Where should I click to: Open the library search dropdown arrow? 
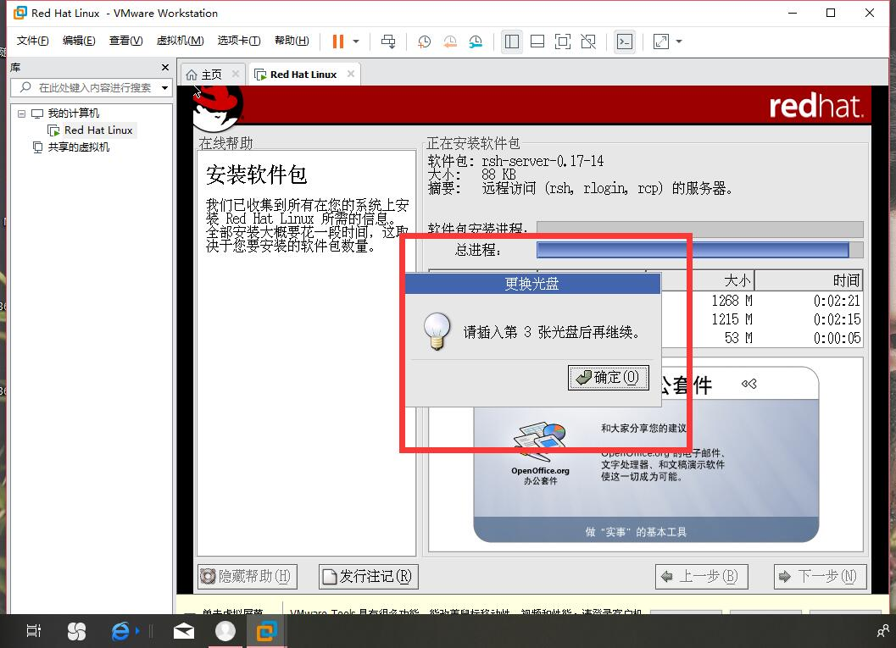point(165,88)
